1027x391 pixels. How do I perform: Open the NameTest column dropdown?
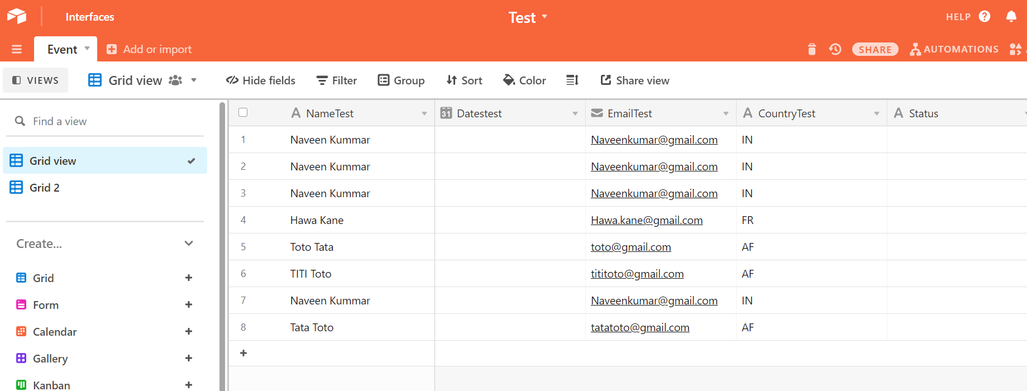click(424, 113)
